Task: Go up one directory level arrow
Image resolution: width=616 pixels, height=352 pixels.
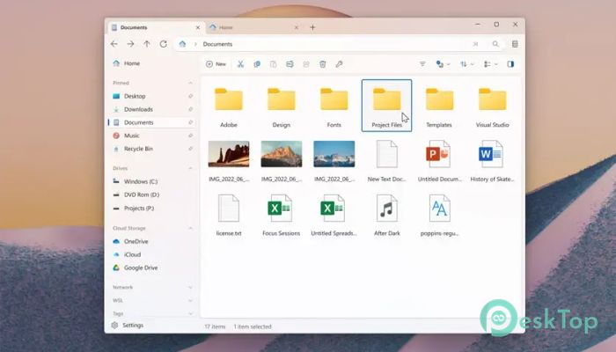Action: point(147,44)
